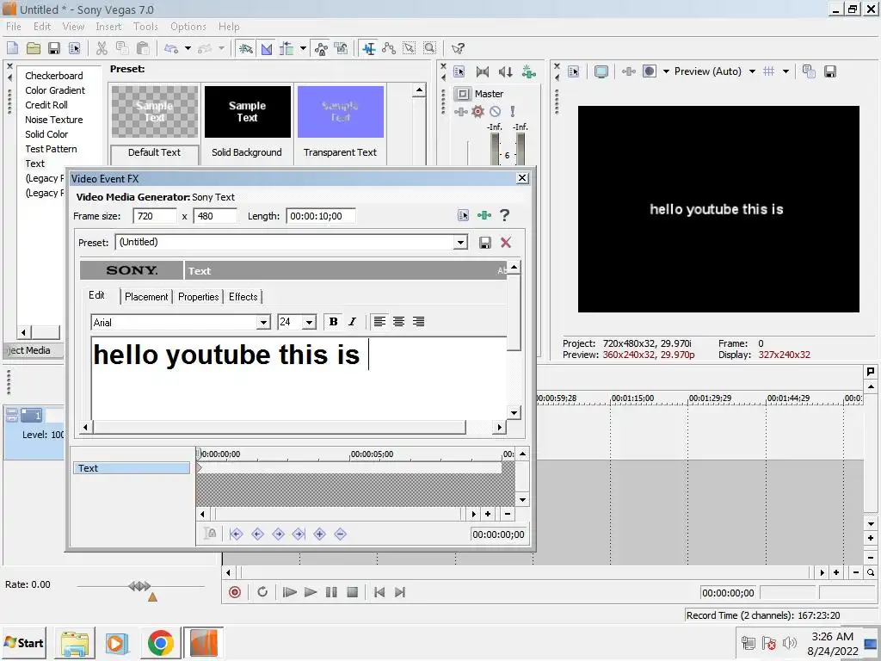Click the Undo arrow icon

click(x=171, y=48)
